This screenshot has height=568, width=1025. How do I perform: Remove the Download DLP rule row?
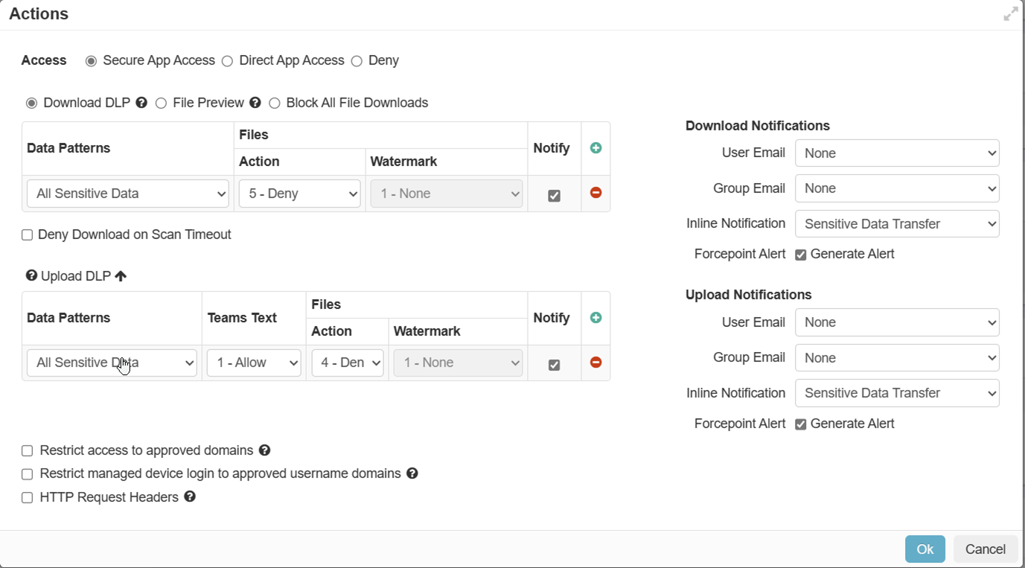click(595, 193)
